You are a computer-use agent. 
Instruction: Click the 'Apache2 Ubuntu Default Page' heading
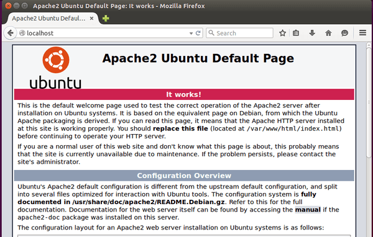(198, 58)
